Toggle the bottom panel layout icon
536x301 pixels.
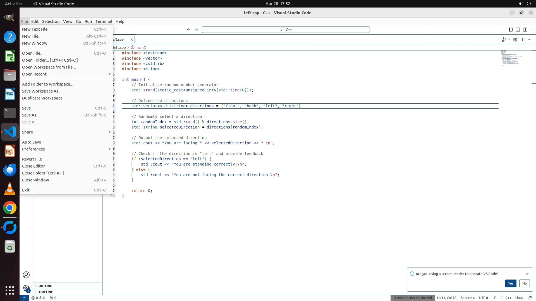point(518,30)
